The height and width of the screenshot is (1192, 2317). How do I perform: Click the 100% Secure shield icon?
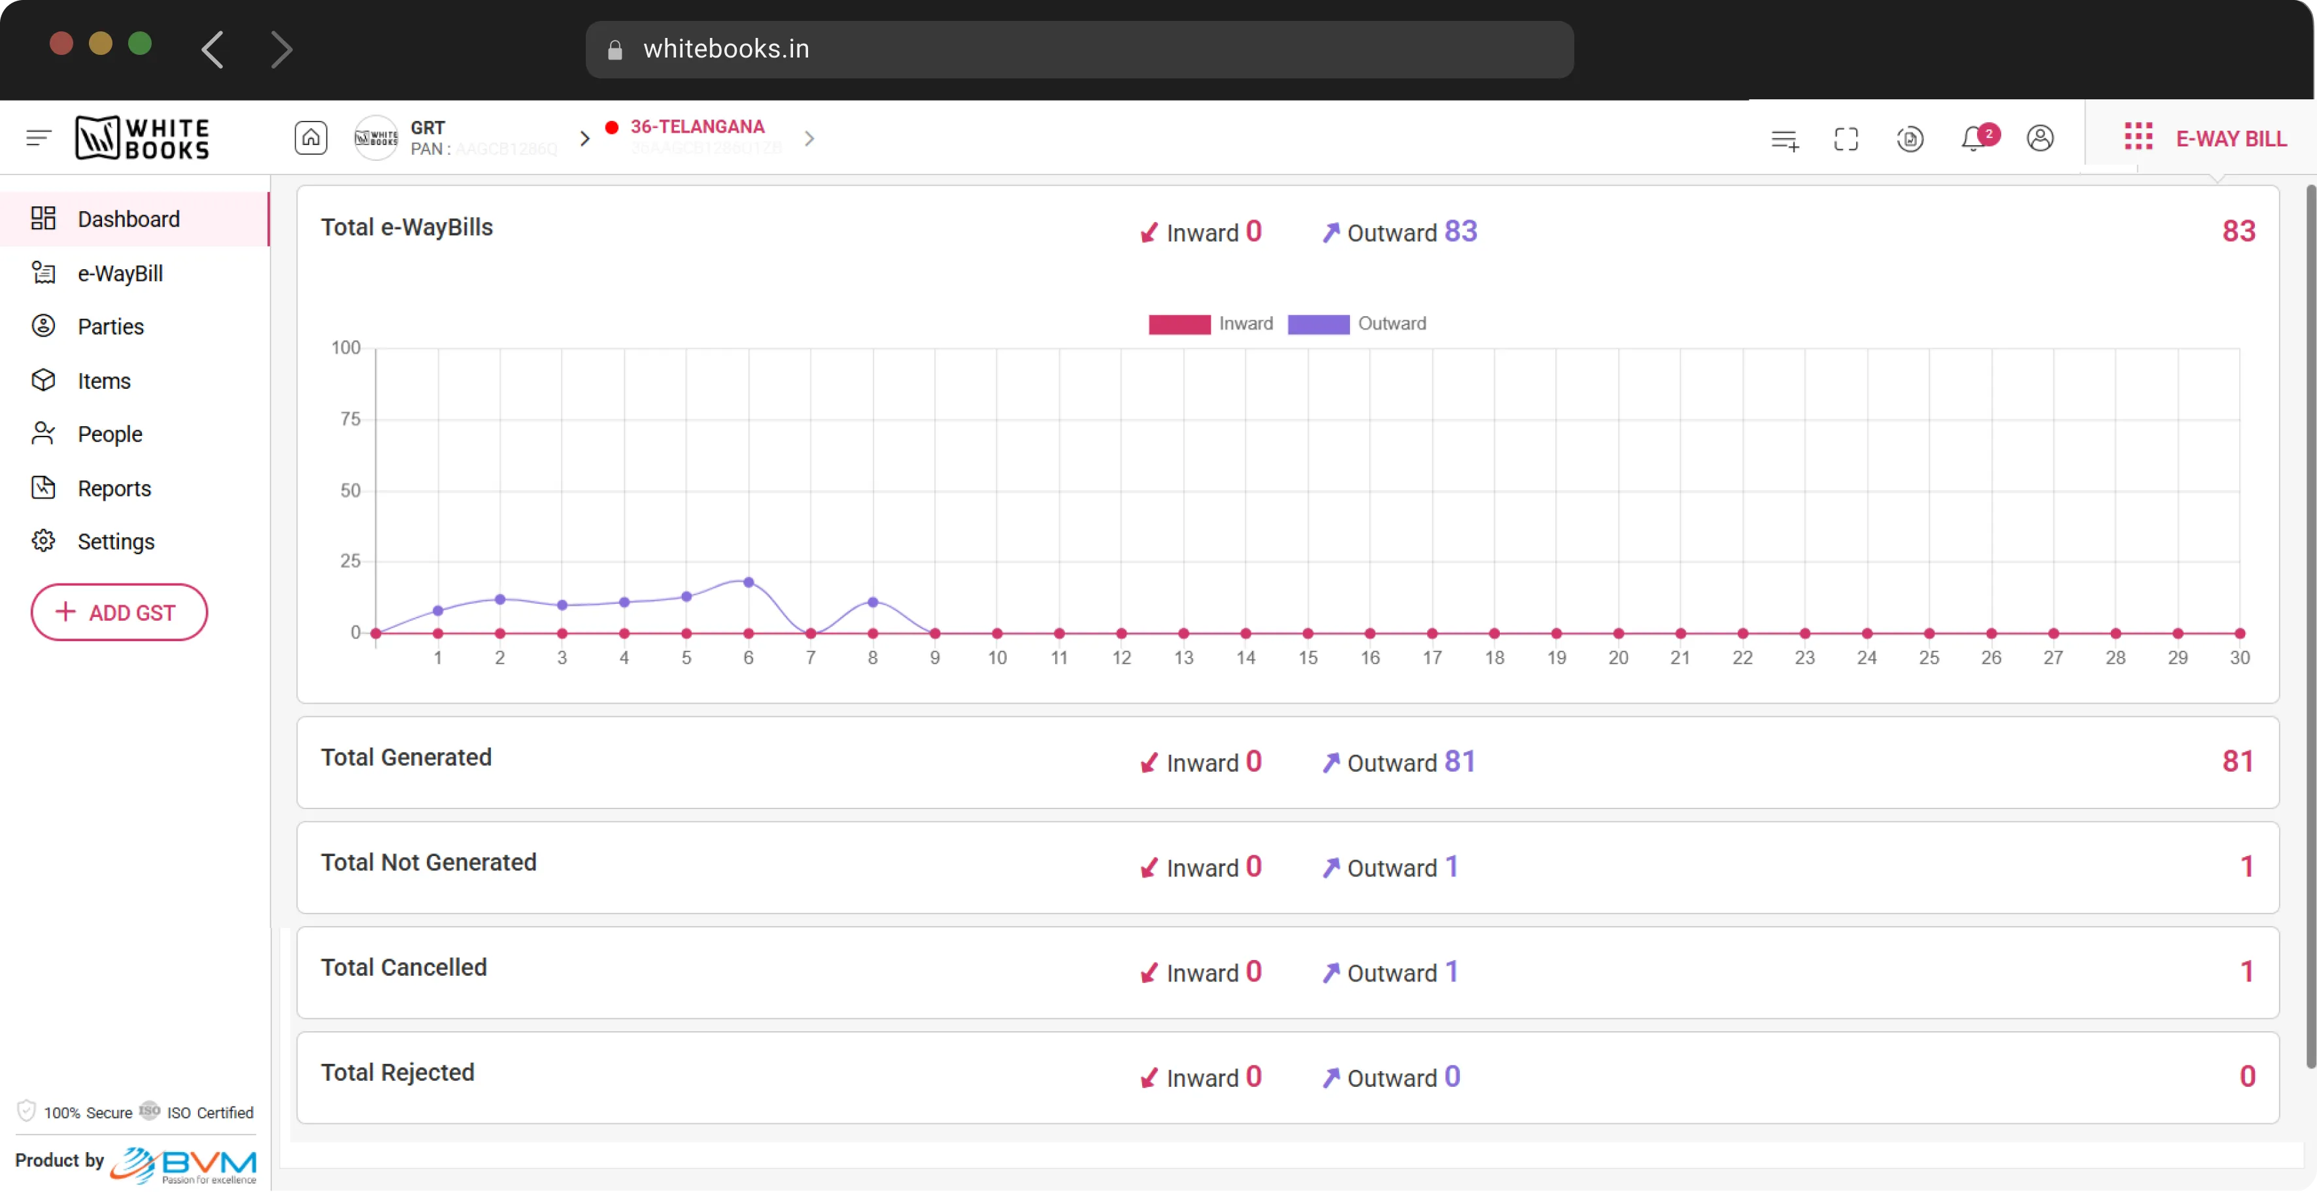[27, 1111]
